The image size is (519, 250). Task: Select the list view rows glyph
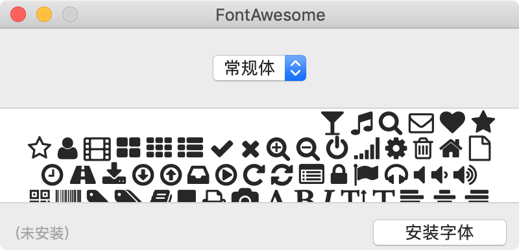[x=190, y=147]
